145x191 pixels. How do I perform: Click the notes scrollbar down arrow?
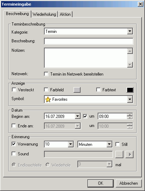click(130, 65)
